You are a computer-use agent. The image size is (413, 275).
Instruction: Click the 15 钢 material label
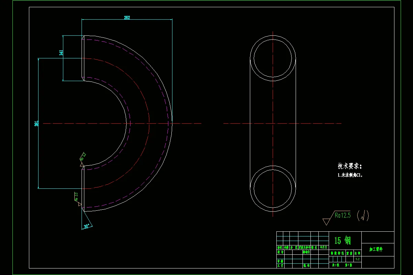342,240
